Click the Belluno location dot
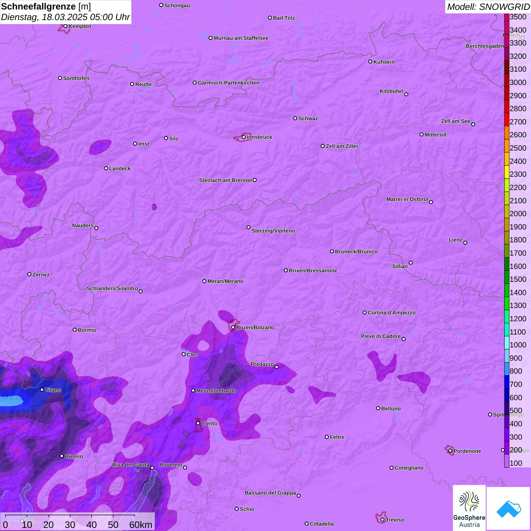 (378, 408)
